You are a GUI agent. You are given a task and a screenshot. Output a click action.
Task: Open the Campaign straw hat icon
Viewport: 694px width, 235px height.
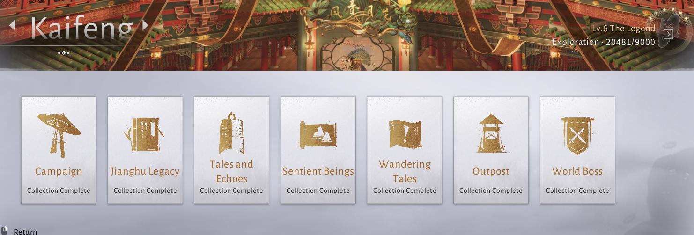coord(59,133)
